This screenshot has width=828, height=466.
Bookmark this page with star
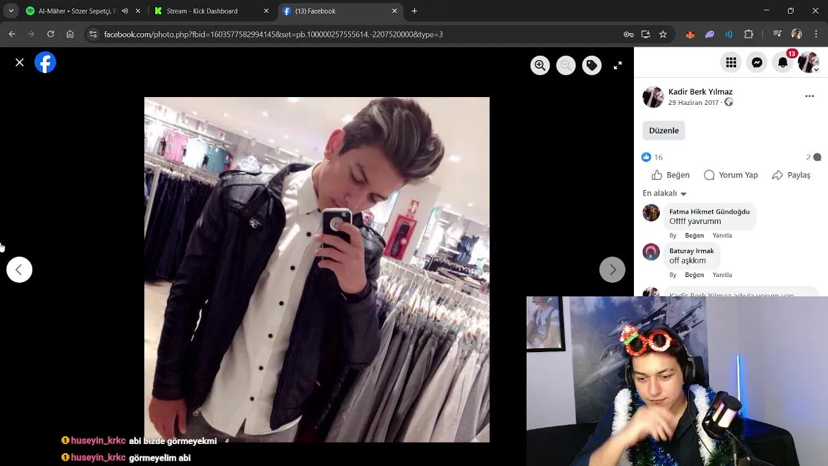pyautogui.click(x=663, y=34)
